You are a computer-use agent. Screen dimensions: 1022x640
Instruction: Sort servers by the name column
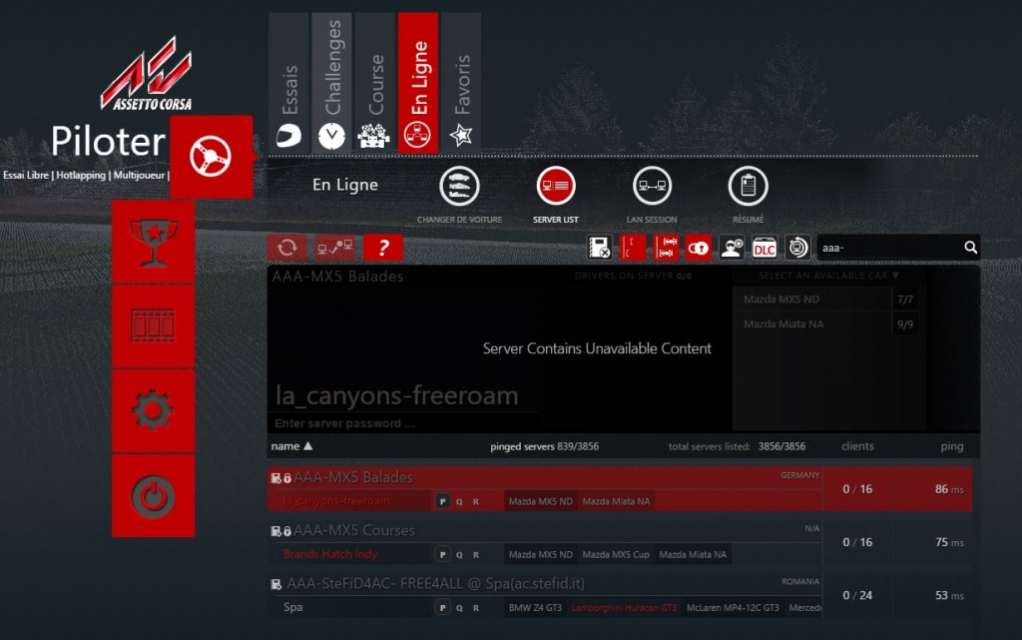[291, 446]
